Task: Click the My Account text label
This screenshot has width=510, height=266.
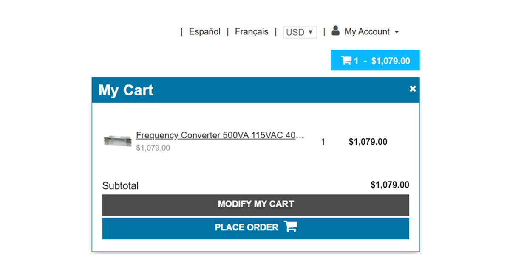Action: click(367, 32)
